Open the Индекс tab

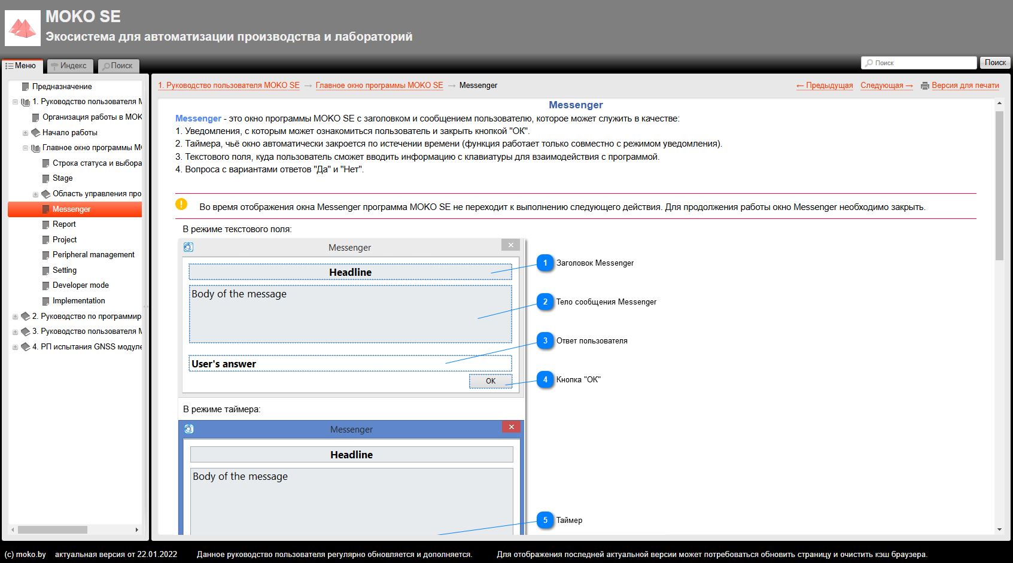coord(69,66)
